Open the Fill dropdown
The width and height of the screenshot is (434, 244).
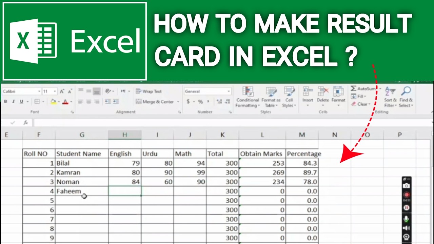(359, 97)
